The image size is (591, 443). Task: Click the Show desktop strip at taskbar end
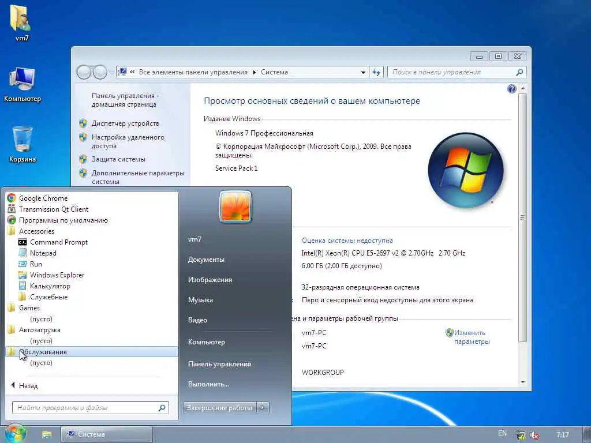tap(587, 434)
